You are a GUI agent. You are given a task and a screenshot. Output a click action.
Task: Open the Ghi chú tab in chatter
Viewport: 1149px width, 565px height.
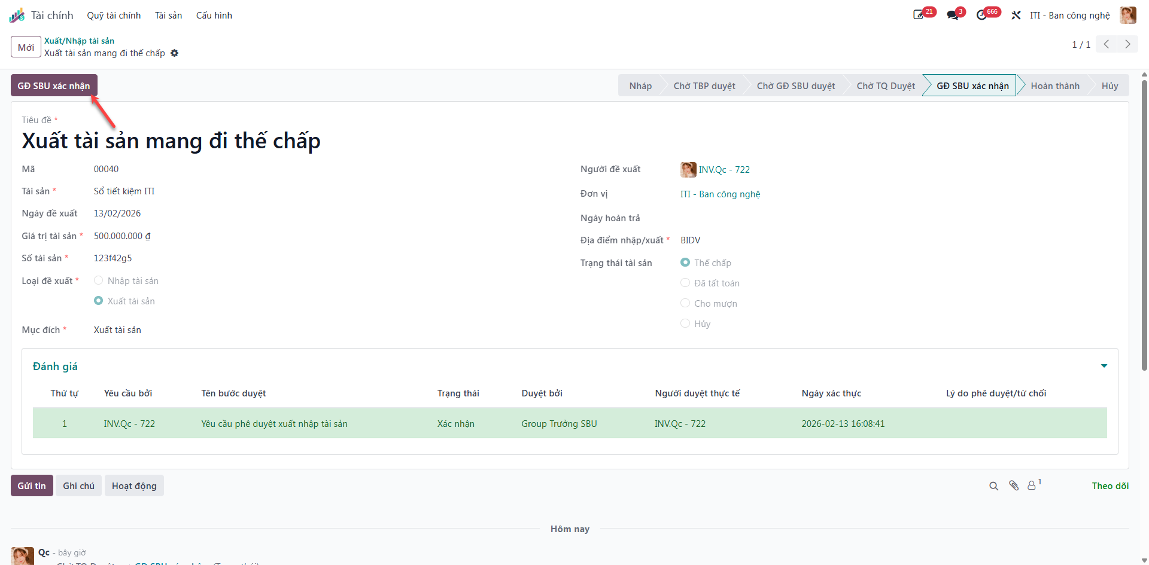click(78, 485)
